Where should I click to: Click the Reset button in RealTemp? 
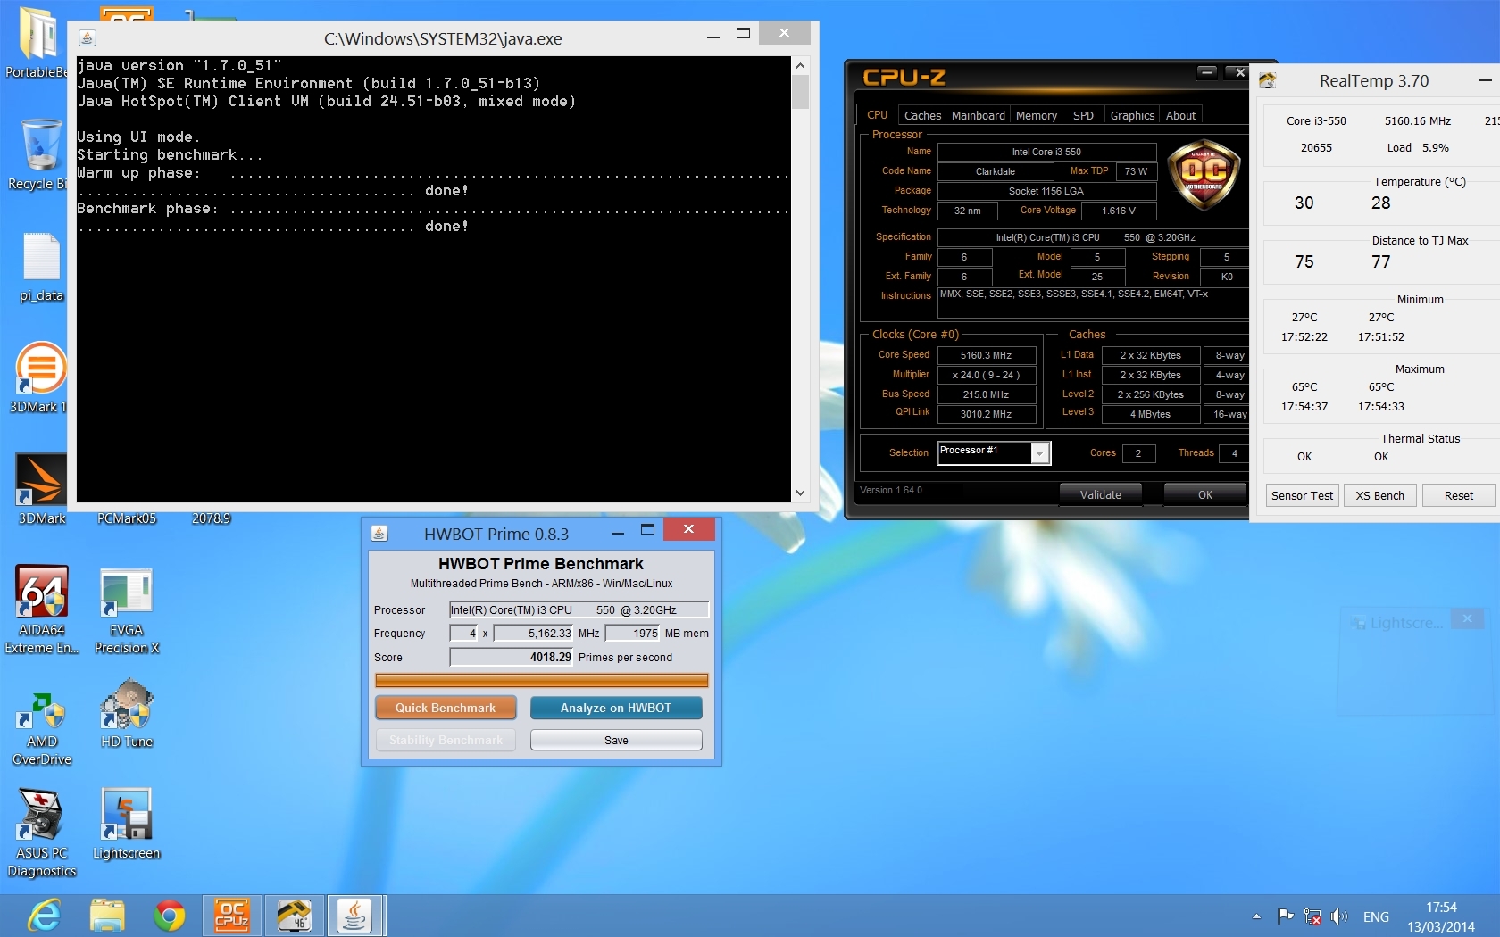(1458, 495)
